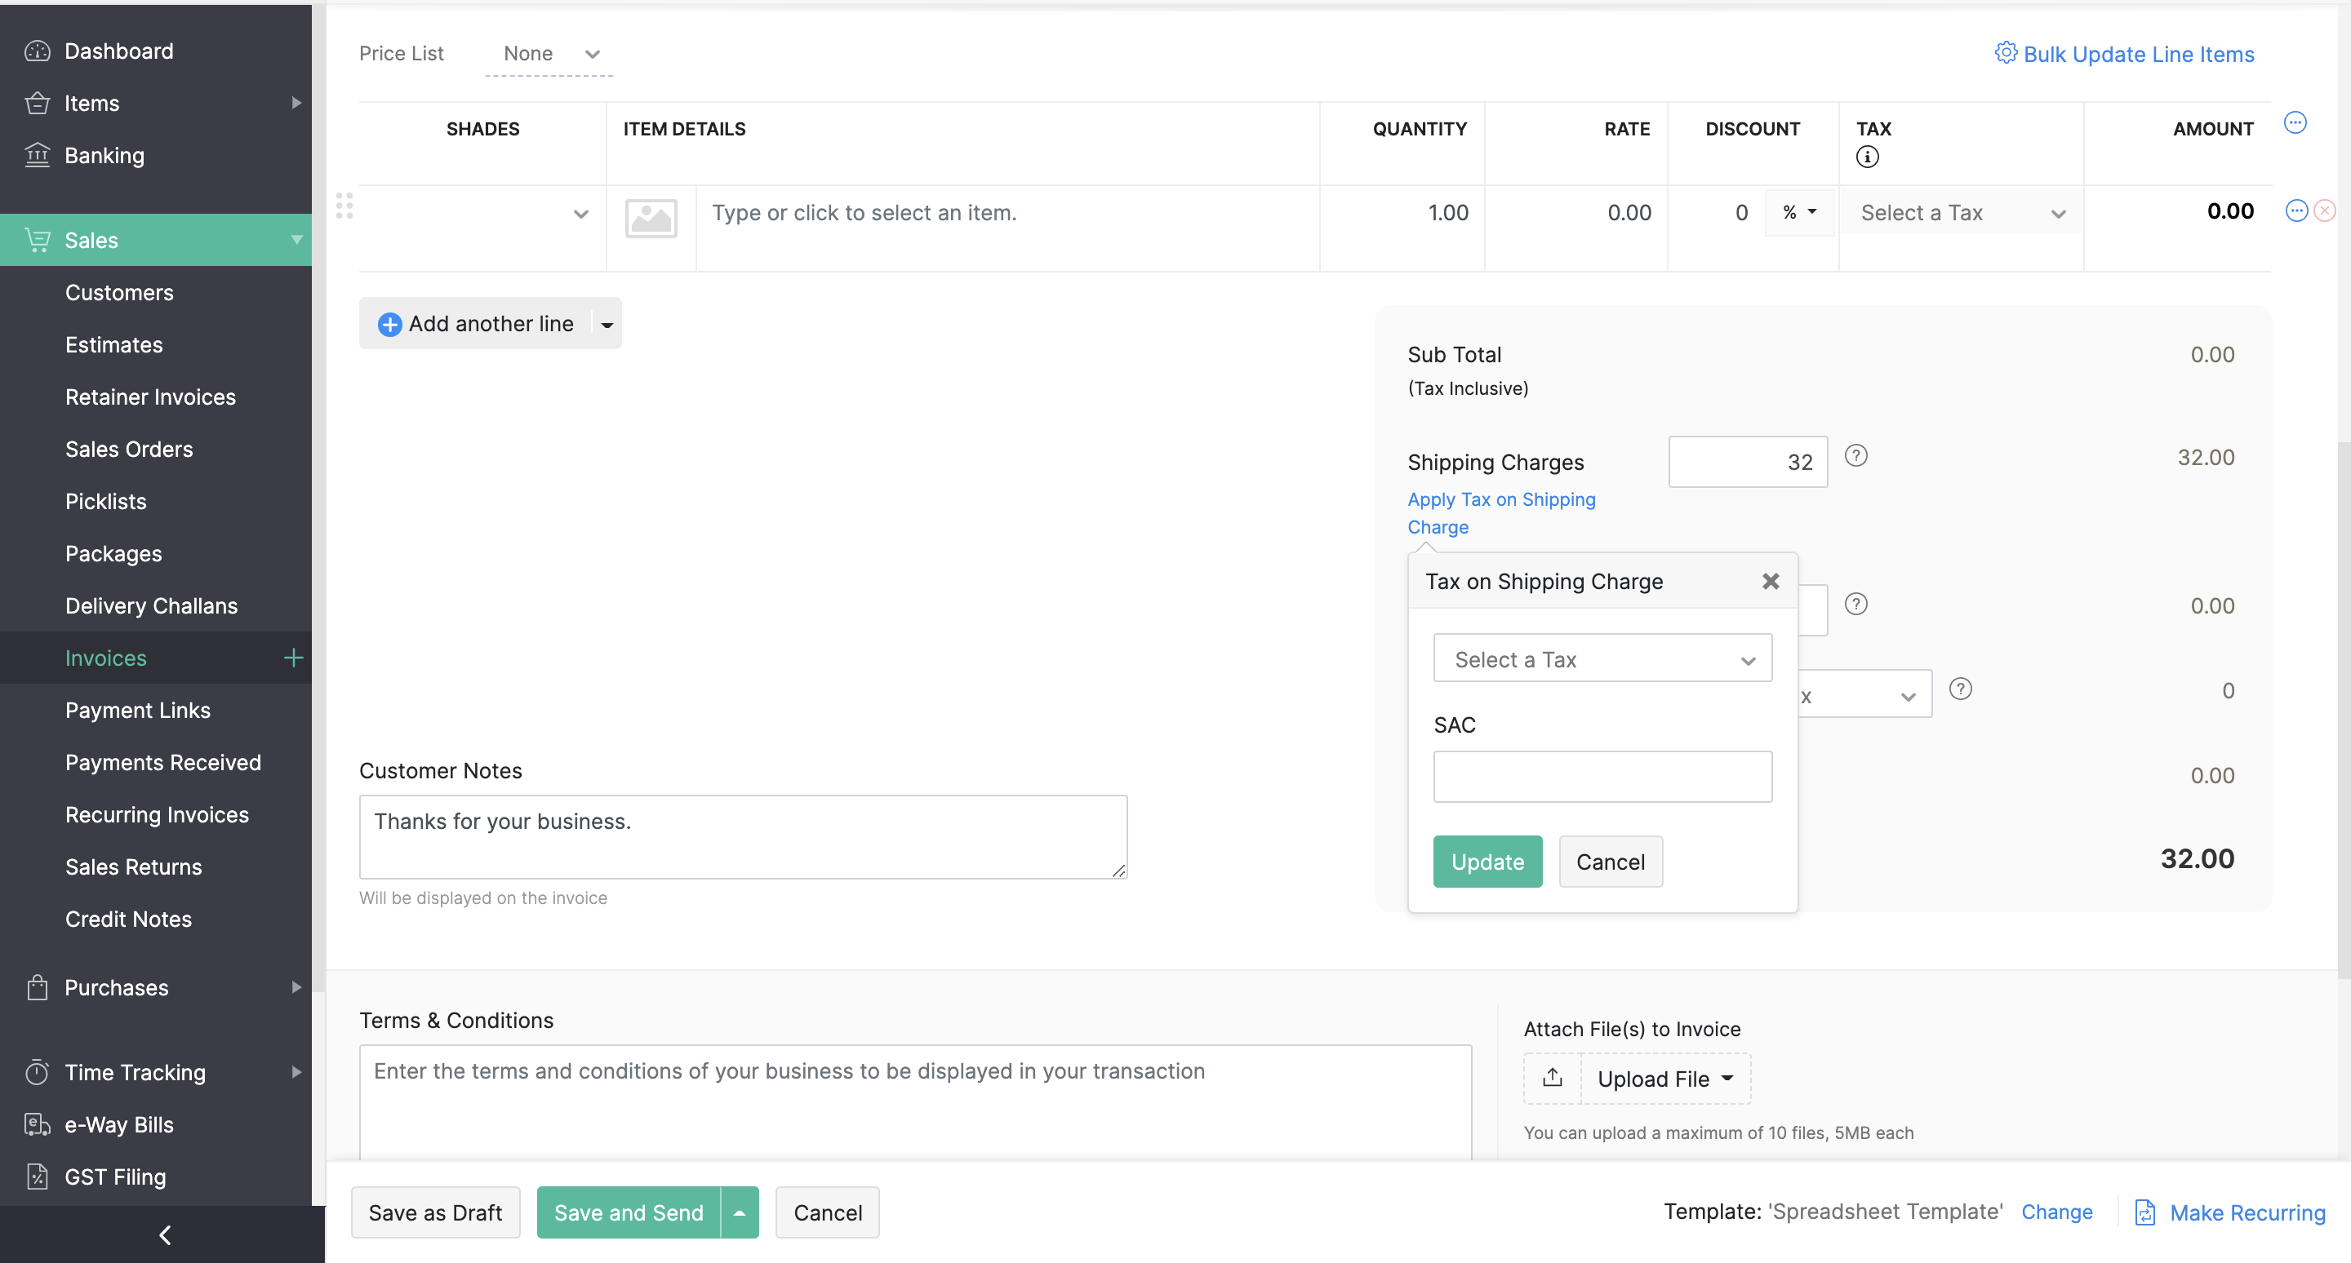Collapse the sidebar with the left arrow
This screenshot has height=1263, width=2351.
164,1234
